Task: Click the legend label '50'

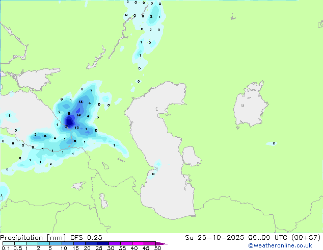Action: [x=157, y=248]
